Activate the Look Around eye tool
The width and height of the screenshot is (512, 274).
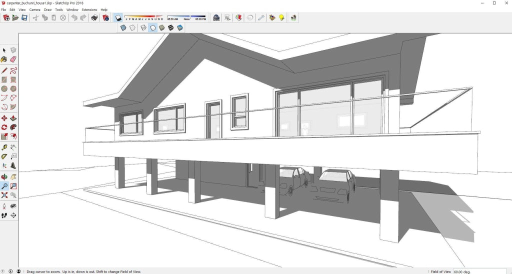(13, 206)
